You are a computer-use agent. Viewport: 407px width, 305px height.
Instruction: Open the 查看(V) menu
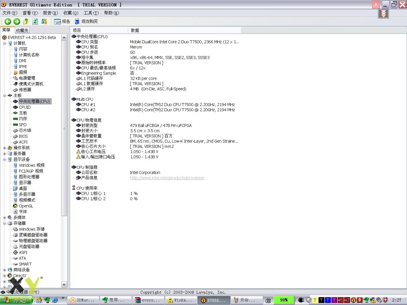30,13
